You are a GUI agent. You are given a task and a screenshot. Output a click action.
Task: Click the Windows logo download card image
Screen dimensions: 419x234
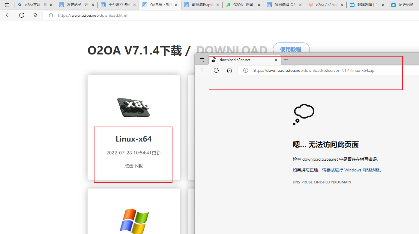(x=134, y=221)
